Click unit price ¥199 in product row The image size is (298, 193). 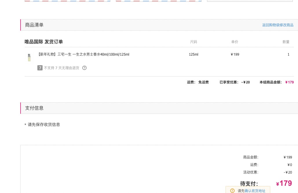[235, 54]
